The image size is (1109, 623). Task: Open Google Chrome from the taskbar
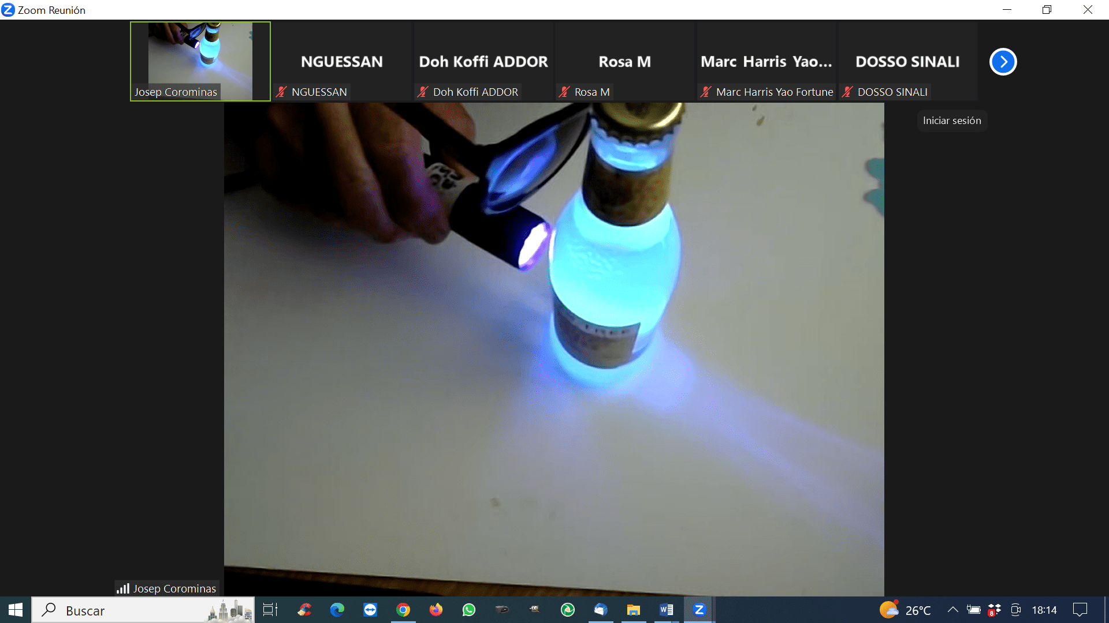coord(403,610)
